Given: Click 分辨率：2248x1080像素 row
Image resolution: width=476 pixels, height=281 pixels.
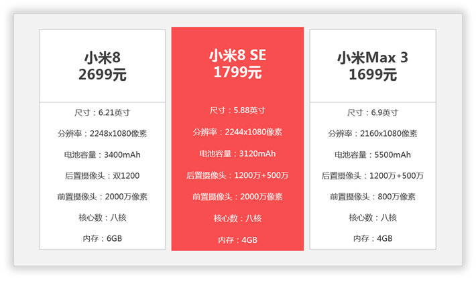Looking at the screenshot, I should click(103, 134).
